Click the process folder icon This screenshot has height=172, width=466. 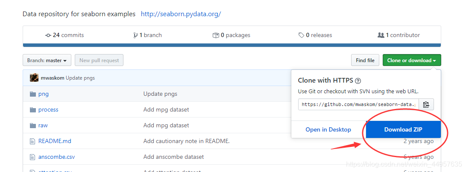click(x=33, y=110)
